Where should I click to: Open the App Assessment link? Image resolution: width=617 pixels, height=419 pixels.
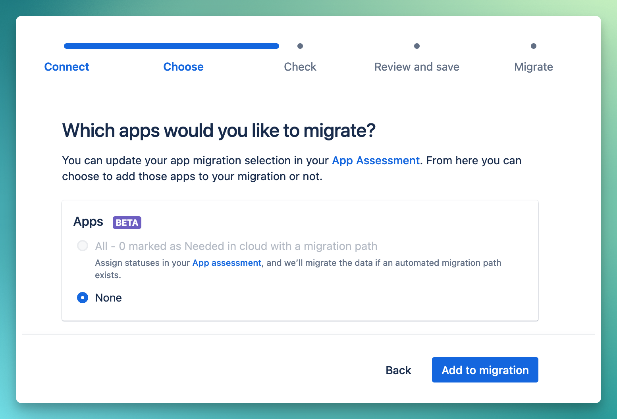coord(376,161)
